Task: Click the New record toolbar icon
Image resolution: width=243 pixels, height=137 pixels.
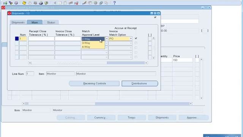Action: (x=5, y=3)
